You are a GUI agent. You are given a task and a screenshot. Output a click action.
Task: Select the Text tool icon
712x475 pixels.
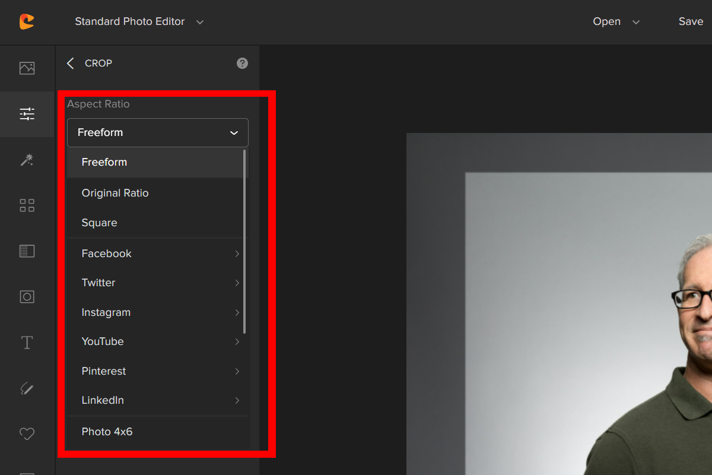coord(27,343)
